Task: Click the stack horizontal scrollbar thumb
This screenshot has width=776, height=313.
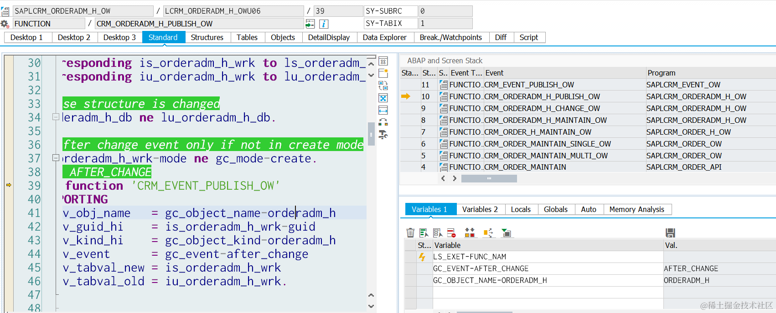Action: click(489, 179)
